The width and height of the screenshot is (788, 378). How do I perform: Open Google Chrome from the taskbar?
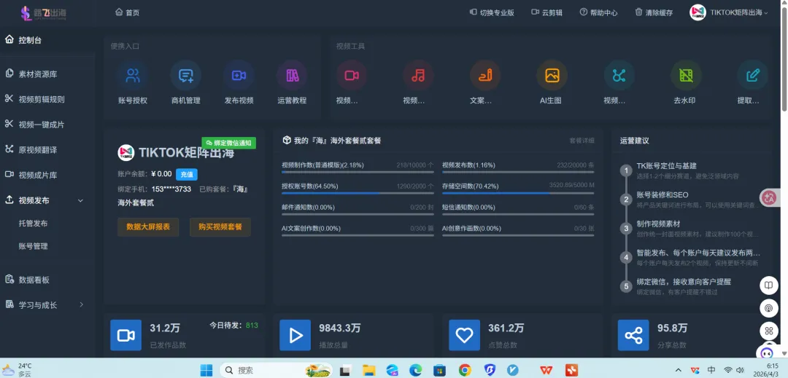(465, 370)
